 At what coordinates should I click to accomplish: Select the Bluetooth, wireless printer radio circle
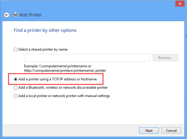point(16,88)
